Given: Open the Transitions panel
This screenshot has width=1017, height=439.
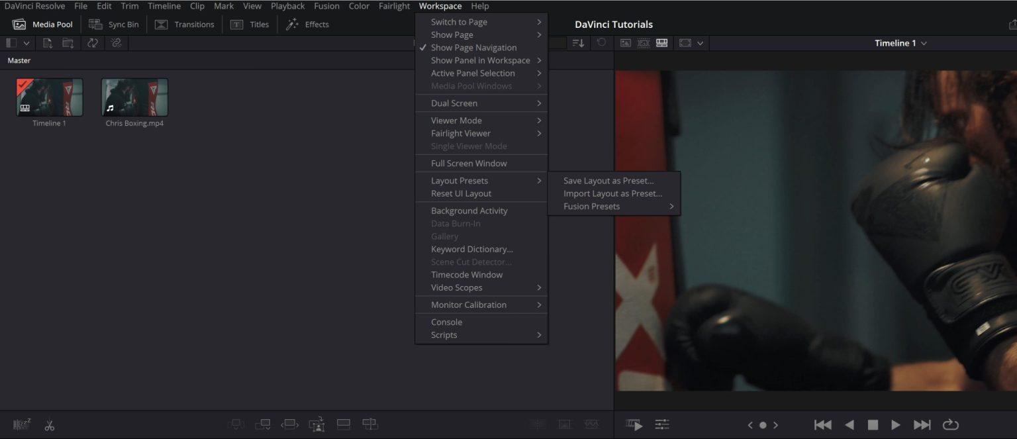Looking at the screenshot, I should point(185,24).
